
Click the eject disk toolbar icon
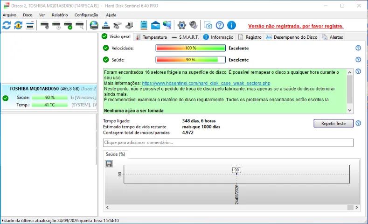106,25
